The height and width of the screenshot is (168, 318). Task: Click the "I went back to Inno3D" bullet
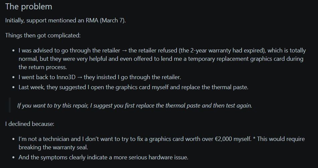(47, 77)
